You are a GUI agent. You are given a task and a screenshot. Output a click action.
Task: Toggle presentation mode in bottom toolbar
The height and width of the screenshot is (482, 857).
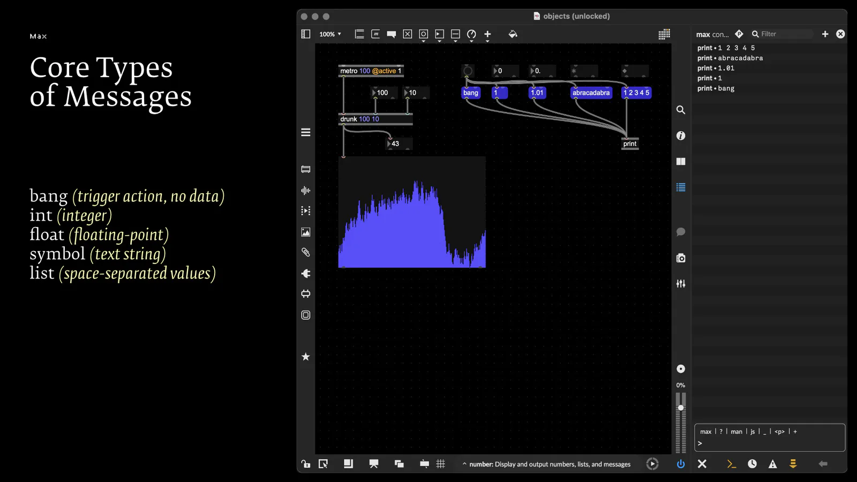(x=374, y=464)
